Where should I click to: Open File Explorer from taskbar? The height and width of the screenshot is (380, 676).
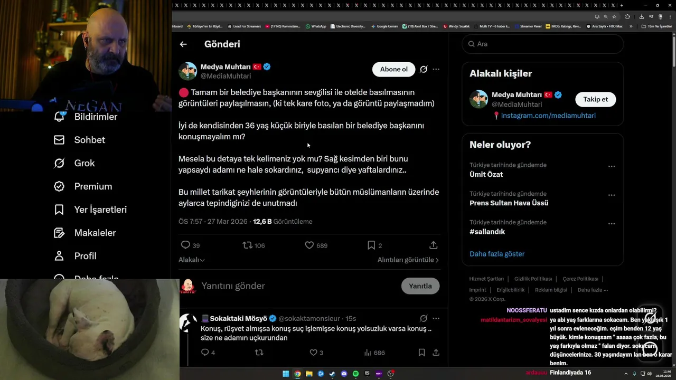(309, 374)
